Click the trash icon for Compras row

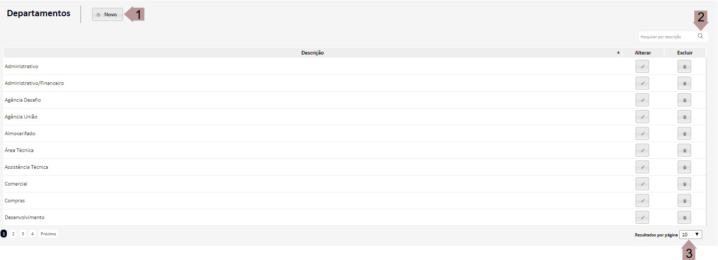(x=684, y=201)
